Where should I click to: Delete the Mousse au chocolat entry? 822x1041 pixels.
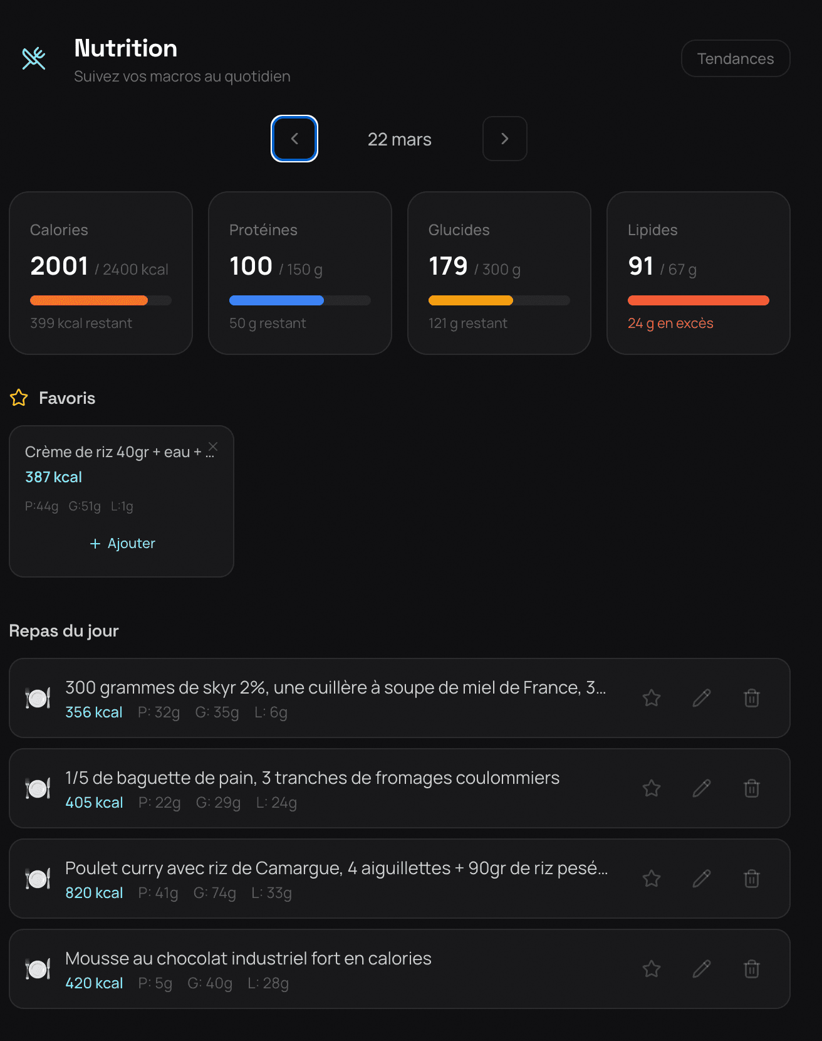pyautogui.click(x=752, y=969)
